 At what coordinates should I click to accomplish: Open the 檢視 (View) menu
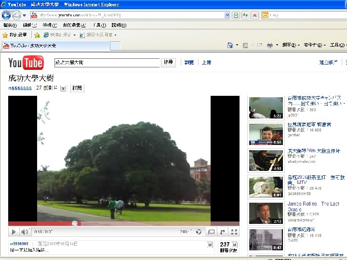point(50,25)
